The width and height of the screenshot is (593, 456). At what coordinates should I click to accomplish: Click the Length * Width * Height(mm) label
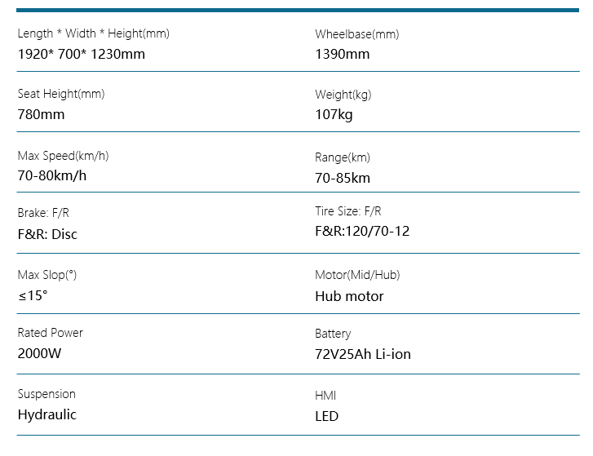point(94,34)
